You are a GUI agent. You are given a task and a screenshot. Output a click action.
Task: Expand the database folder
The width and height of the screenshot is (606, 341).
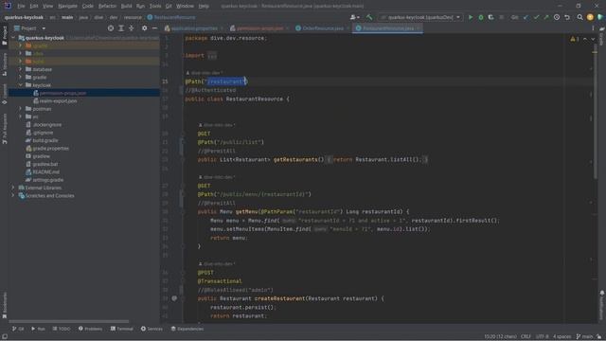(x=21, y=69)
